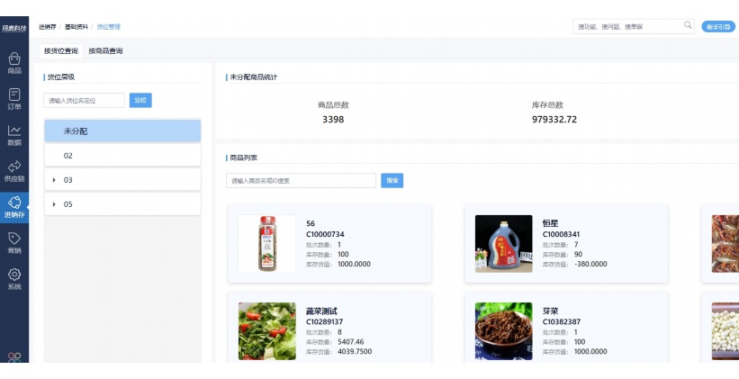The height and width of the screenshot is (379, 739).
Task: Click the 新手引导 button
Action: point(717,27)
